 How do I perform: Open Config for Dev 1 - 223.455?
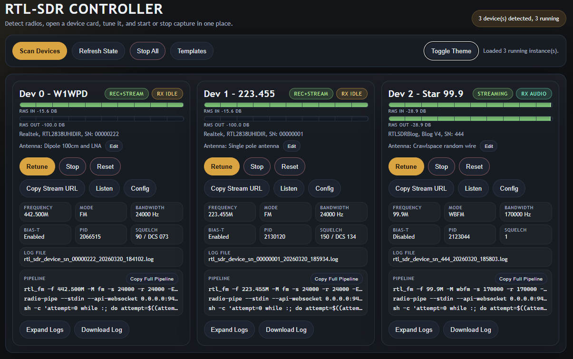click(324, 188)
